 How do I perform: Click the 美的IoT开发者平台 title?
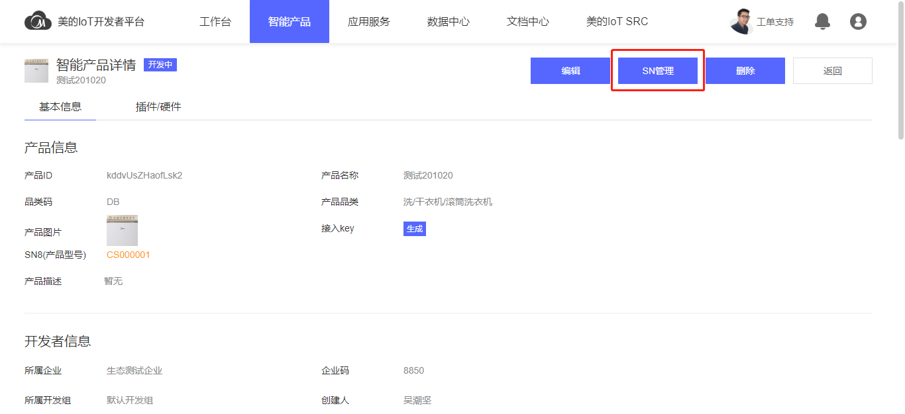point(101,21)
